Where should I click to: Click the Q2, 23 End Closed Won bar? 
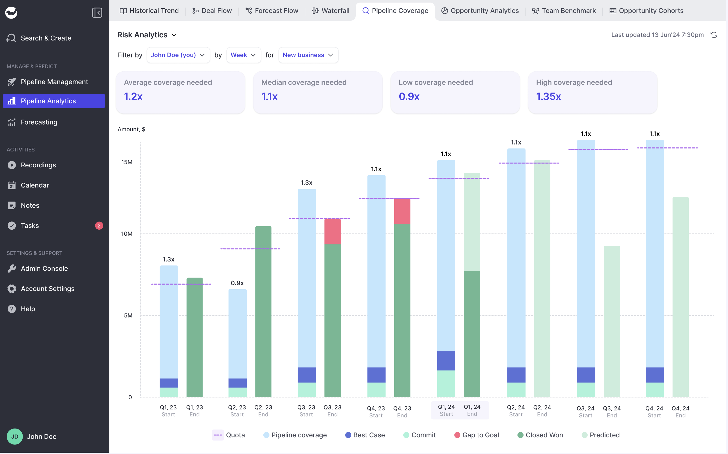(263, 311)
